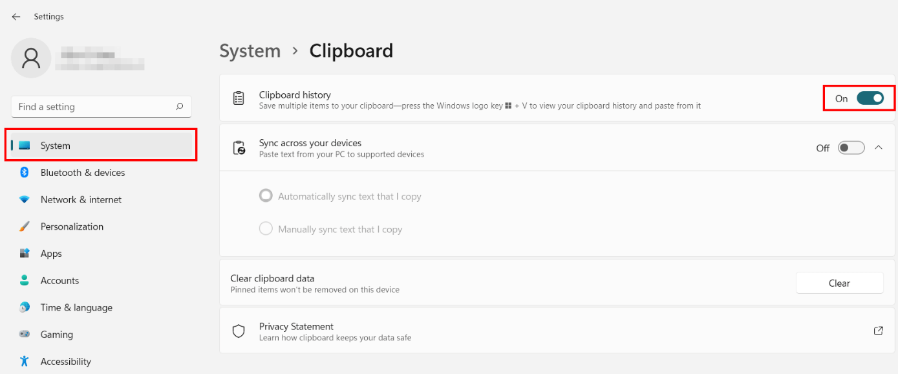Open Time & language settings
Image resolution: width=898 pixels, height=374 pixels.
[76, 308]
